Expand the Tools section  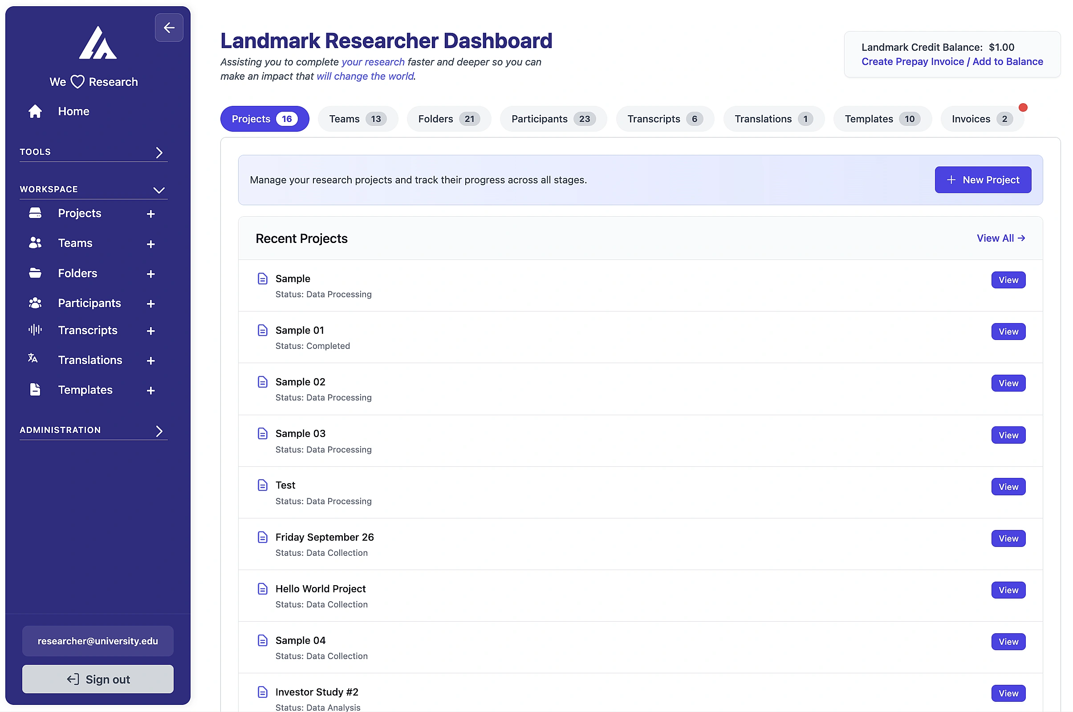coord(159,152)
